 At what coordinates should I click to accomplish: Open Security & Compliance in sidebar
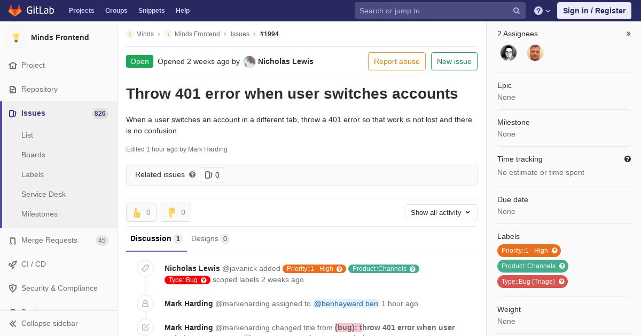(x=59, y=288)
